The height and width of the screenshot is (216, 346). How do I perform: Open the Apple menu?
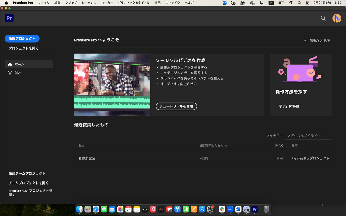pyautogui.click(x=6, y=3)
